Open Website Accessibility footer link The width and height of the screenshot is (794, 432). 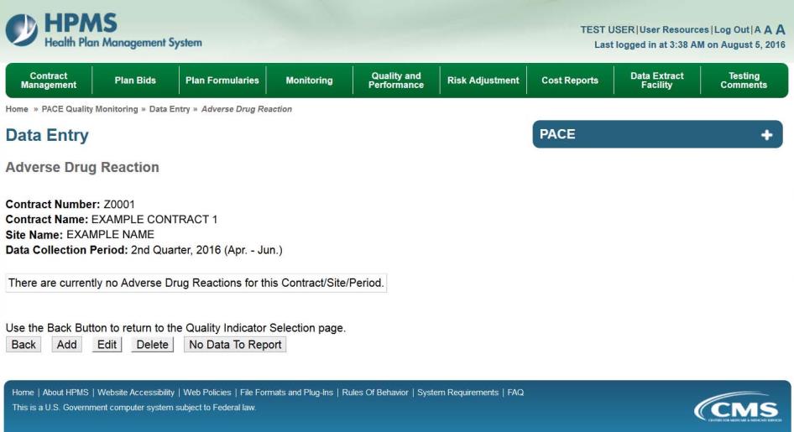tap(136, 392)
